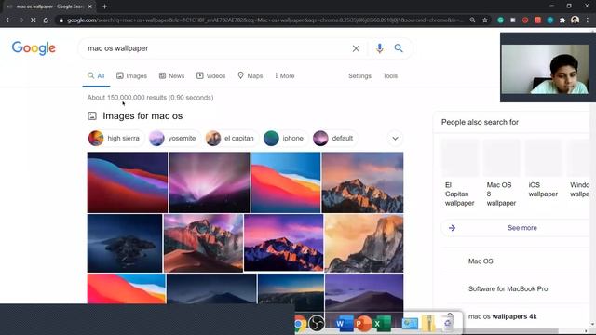Filter images by 'yosemite' chip
The height and width of the screenshot is (335, 596).
(x=174, y=139)
